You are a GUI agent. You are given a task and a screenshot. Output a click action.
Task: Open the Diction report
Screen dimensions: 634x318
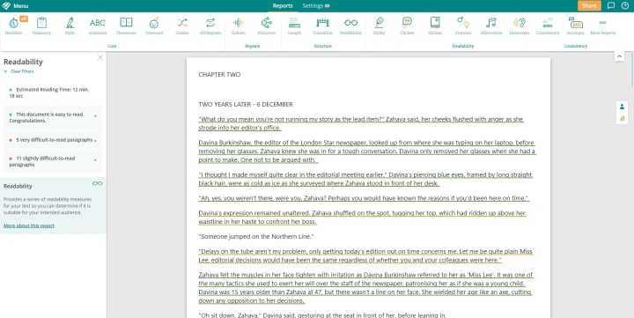435,26
